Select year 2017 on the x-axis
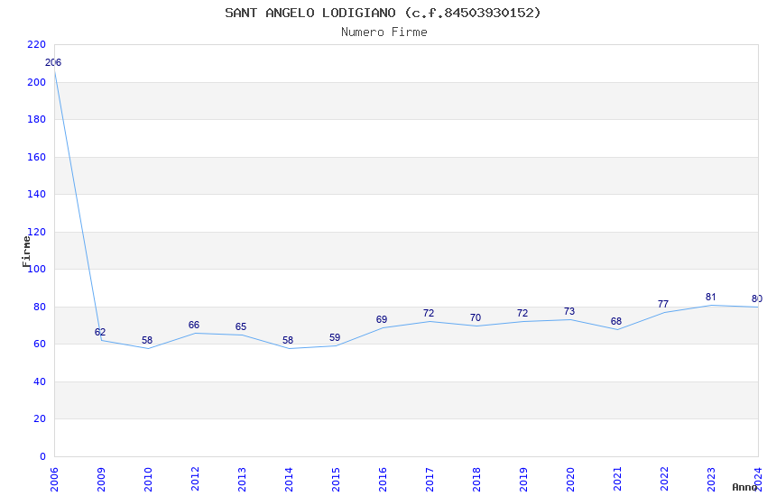The height and width of the screenshot is (496, 767). (430, 479)
